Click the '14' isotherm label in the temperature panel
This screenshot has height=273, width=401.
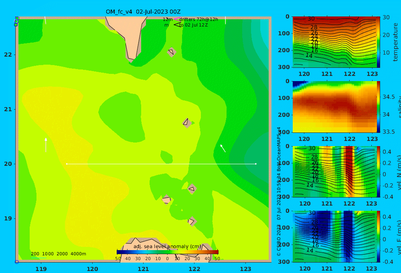309,55
